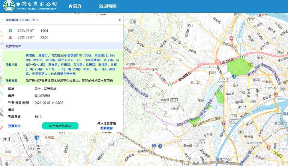
Task: Close the case details panel with X
Action: tap(120, 20)
